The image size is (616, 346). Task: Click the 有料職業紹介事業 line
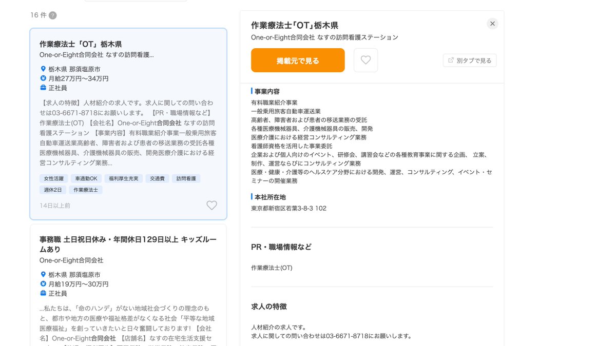pos(274,103)
